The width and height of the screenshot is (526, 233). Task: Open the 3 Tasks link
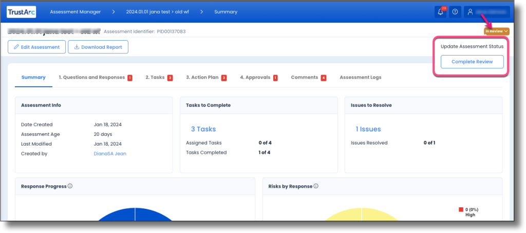click(203, 129)
